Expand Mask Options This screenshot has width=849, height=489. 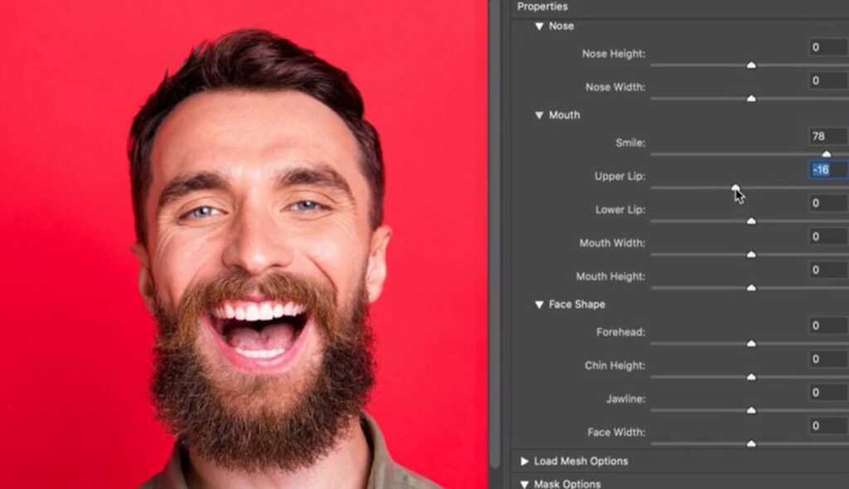526,483
